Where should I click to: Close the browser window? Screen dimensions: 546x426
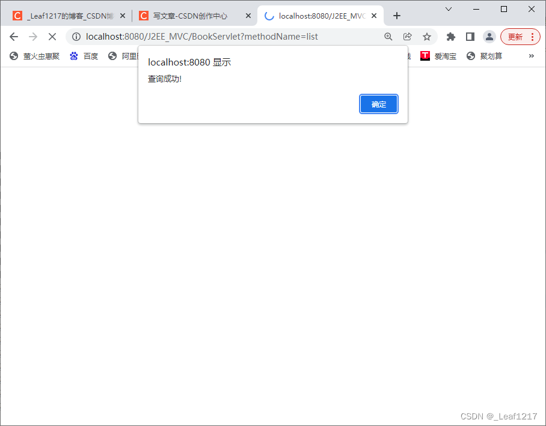[532, 9]
